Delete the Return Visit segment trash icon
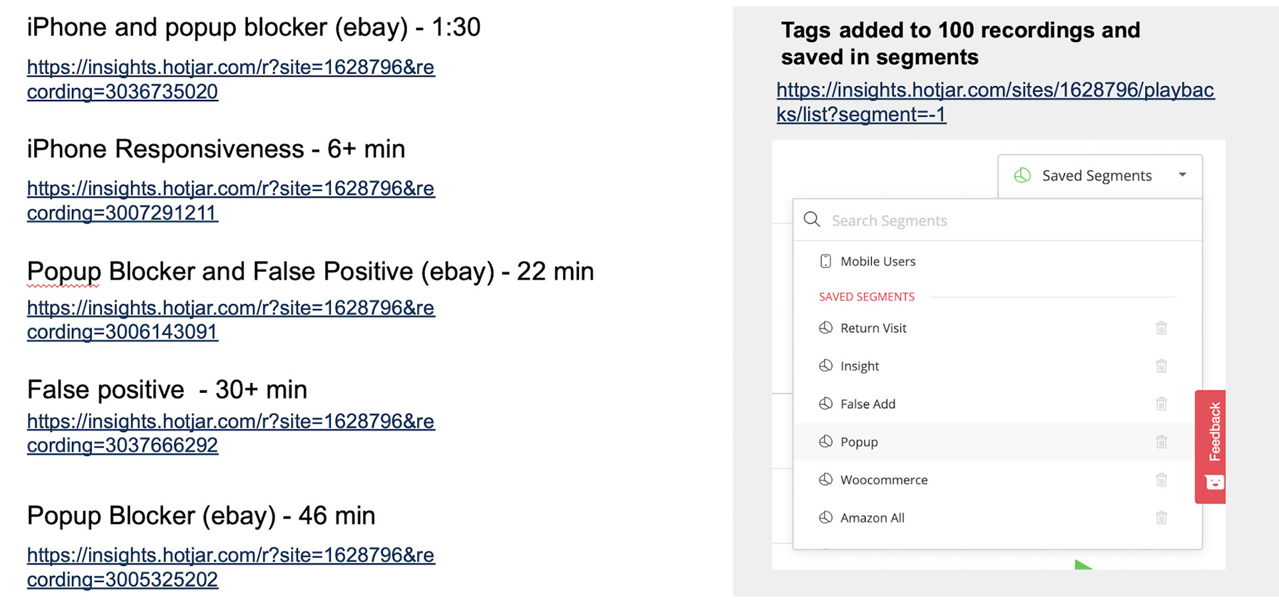 pos(1161,328)
